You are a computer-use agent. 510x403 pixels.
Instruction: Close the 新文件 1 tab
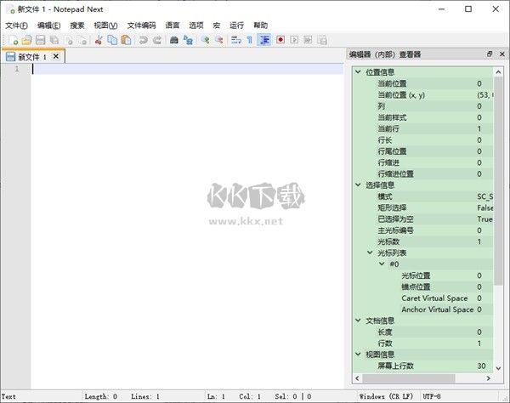click(56, 57)
